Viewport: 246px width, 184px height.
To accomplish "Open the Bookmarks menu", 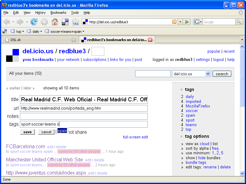I will pos(58,13).
